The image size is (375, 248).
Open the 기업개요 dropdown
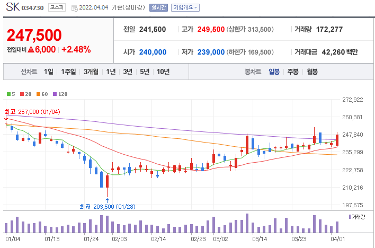point(185,7)
